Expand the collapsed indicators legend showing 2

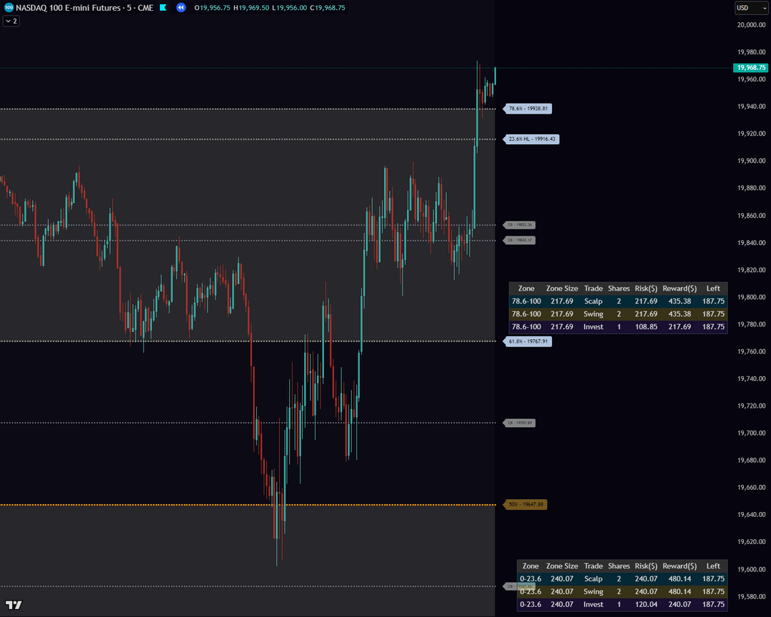[11, 21]
